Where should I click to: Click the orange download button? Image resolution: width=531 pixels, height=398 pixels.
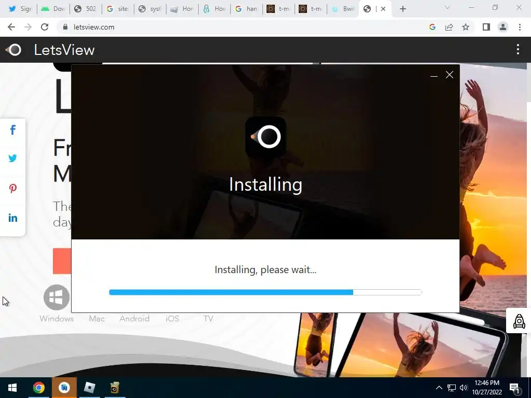click(x=62, y=261)
